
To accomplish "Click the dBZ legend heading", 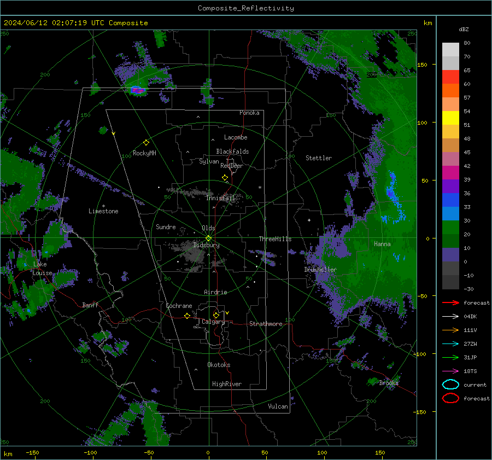I will [x=464, y=29].
